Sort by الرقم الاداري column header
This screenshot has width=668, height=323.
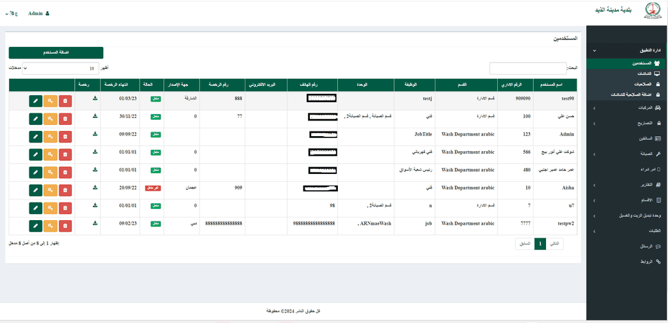click(x=515, y=85)
